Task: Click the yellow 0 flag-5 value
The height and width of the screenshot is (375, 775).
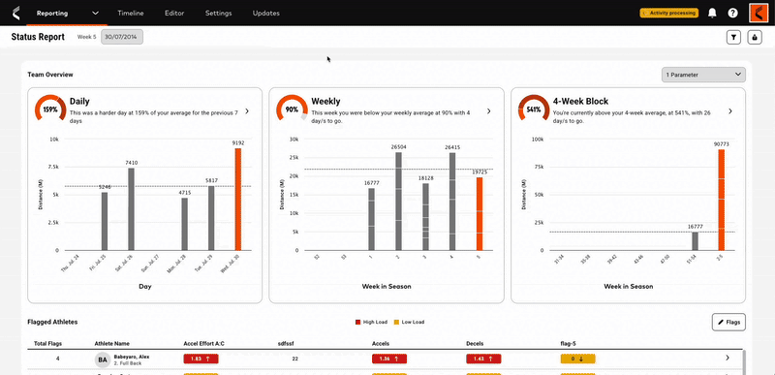Action: click(577, 359)
